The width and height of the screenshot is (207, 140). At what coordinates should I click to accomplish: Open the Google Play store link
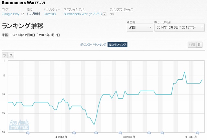[x=10, y=14]
